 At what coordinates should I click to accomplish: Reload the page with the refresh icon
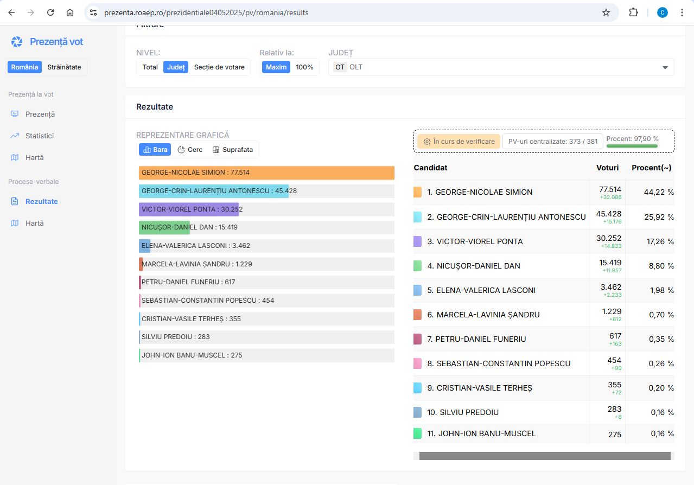coord(50,12)
